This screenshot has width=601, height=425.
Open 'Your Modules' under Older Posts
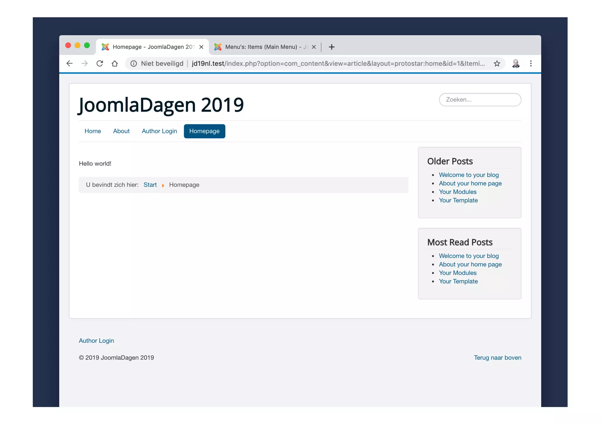(457, 192)
